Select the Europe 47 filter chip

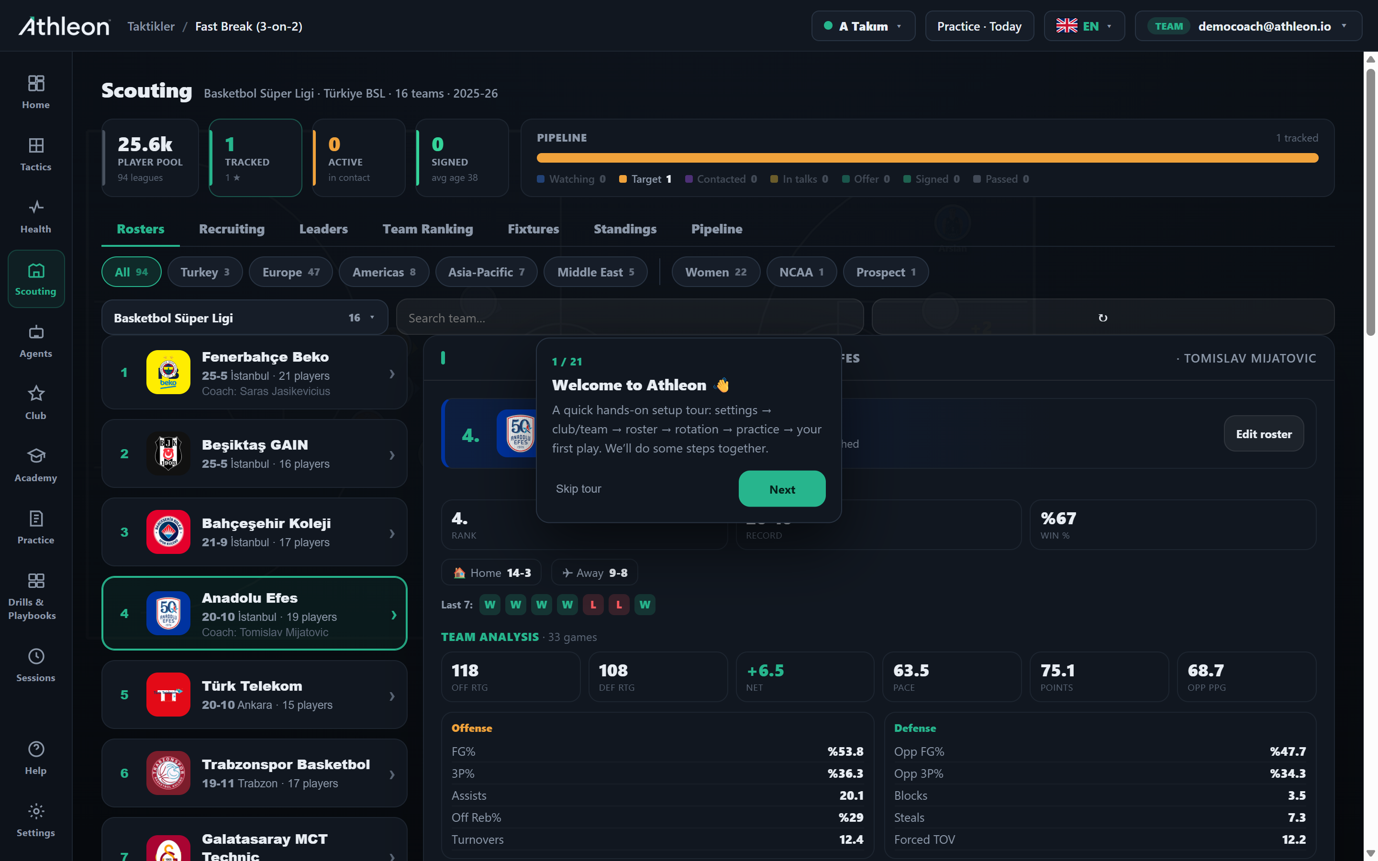(x=291, y=272)
